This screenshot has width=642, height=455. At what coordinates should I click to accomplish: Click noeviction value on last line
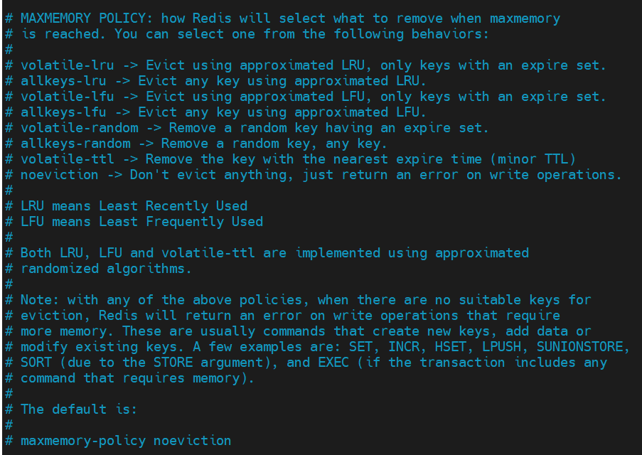pyautogui.click(x=192, y=441)
